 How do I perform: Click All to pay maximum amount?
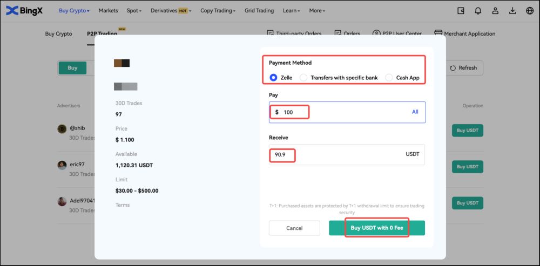pyautogui.click(x=415, y=112)
